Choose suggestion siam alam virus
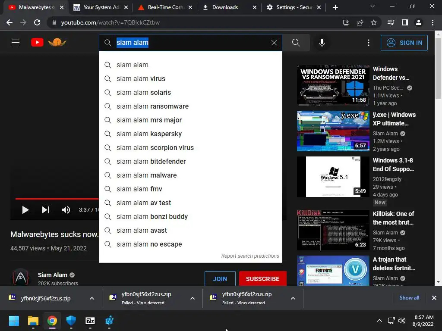 click(190, 78)
